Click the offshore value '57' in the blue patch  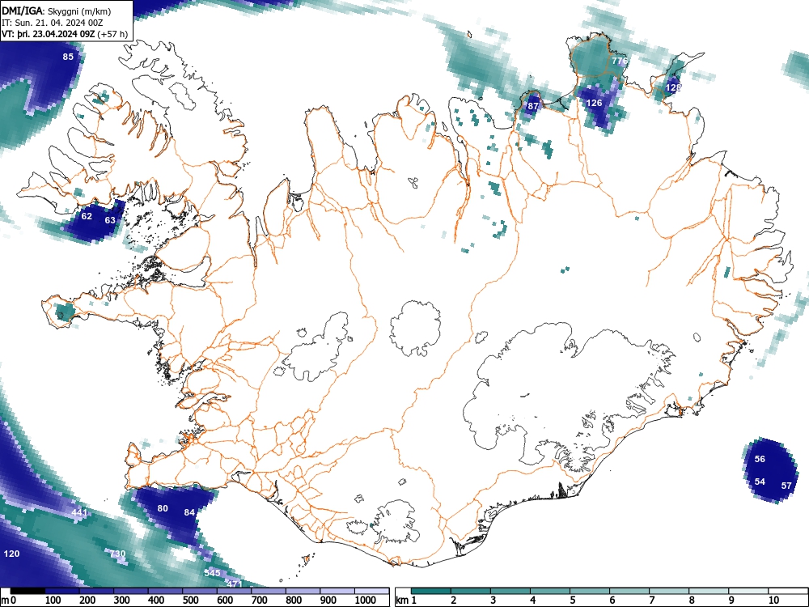click(786, 486)
